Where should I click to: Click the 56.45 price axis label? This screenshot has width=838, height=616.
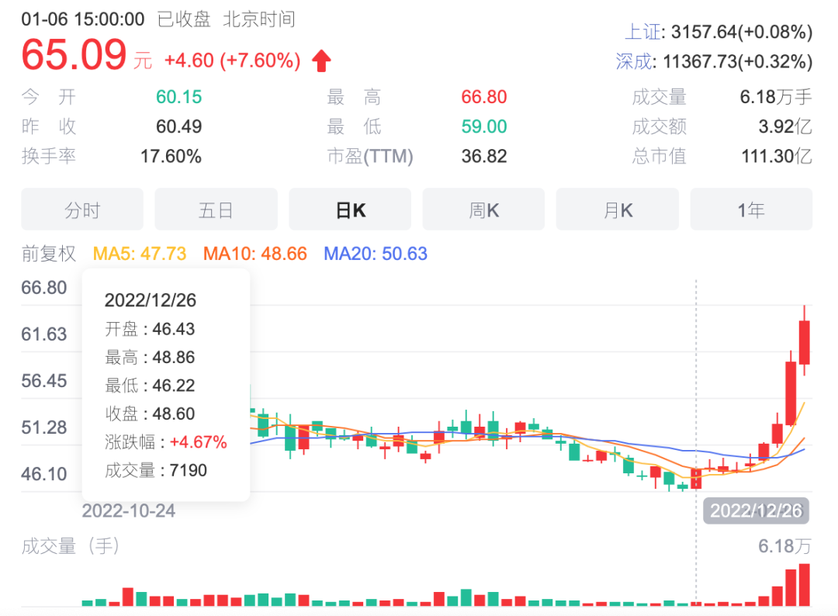tap(43, 381)
